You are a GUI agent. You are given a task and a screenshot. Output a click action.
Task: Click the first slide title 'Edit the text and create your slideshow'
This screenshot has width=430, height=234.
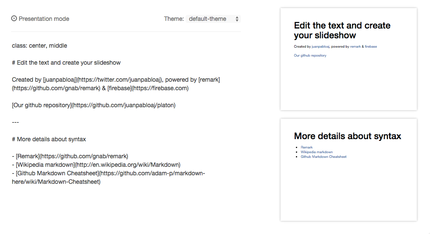click(342, 30)
